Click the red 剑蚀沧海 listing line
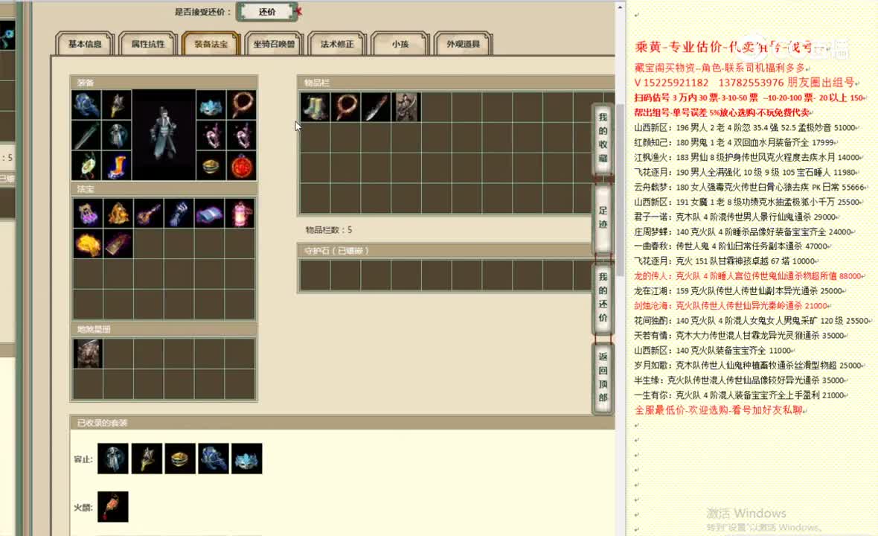 coord(732,306)
